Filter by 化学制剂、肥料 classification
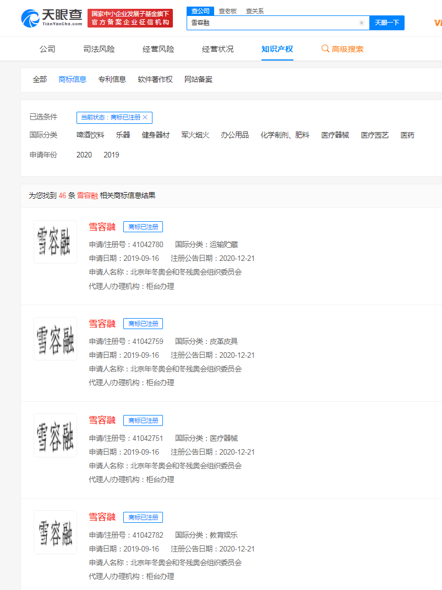 (x=285, y=135)
